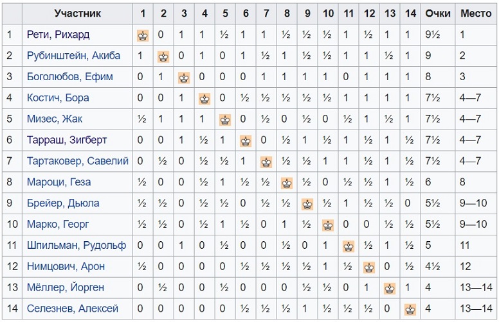Open the Рубинштейн, Акиба link
499x322 pixels.
73,56
